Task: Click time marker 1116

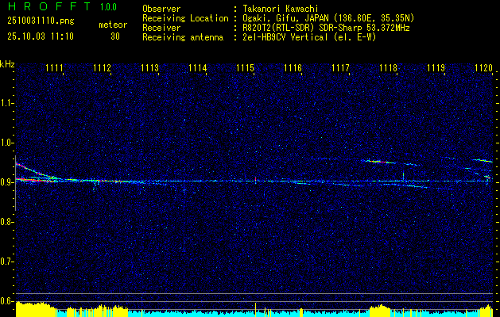Action: tap(293, 68)
